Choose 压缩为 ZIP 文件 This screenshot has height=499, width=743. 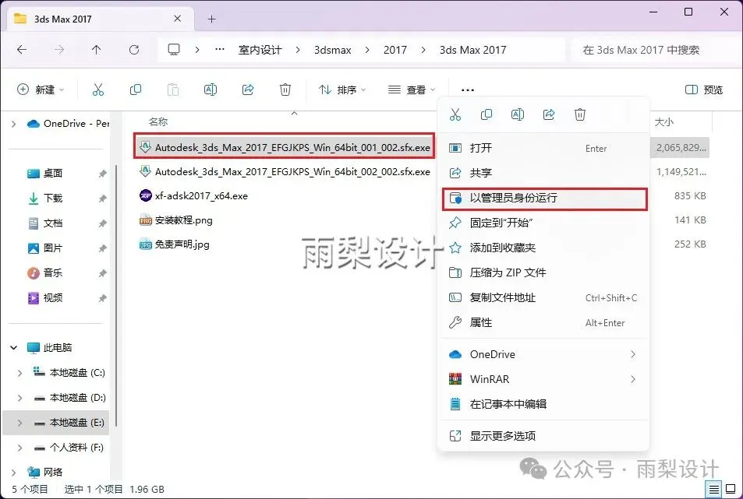point(544,272)
